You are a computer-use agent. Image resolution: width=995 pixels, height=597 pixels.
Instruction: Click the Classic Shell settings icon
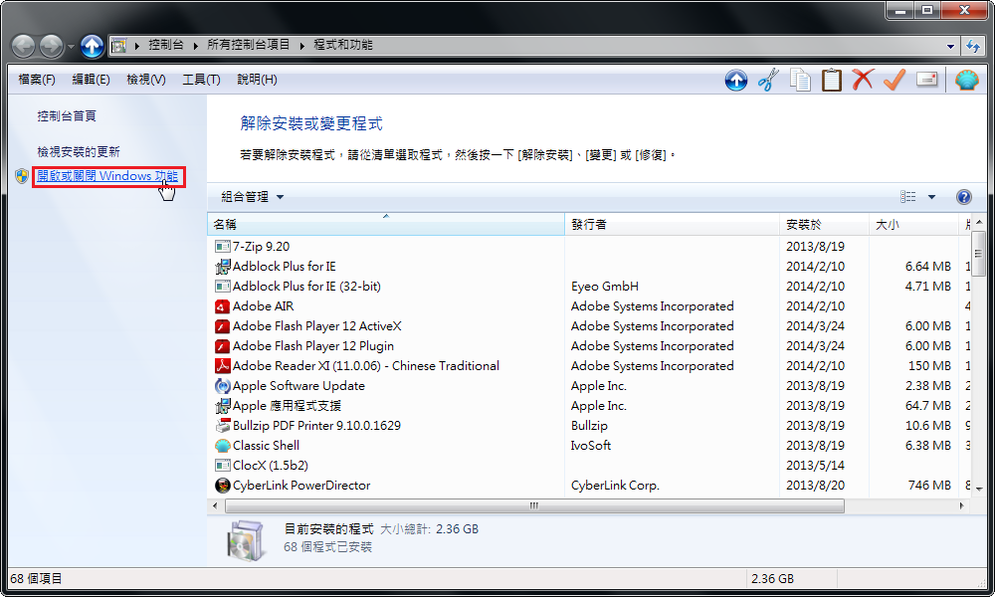point(967,80)
